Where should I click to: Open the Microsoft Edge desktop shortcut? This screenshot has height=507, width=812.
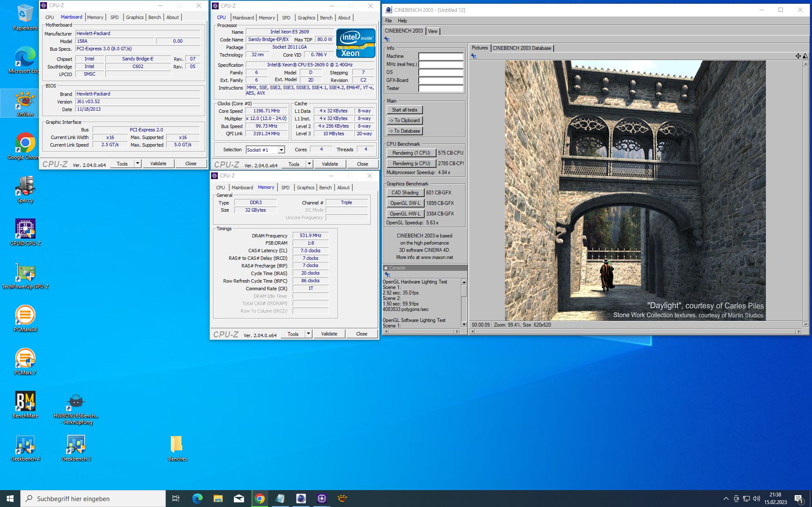pyautogui.click(x=25, y=60)
